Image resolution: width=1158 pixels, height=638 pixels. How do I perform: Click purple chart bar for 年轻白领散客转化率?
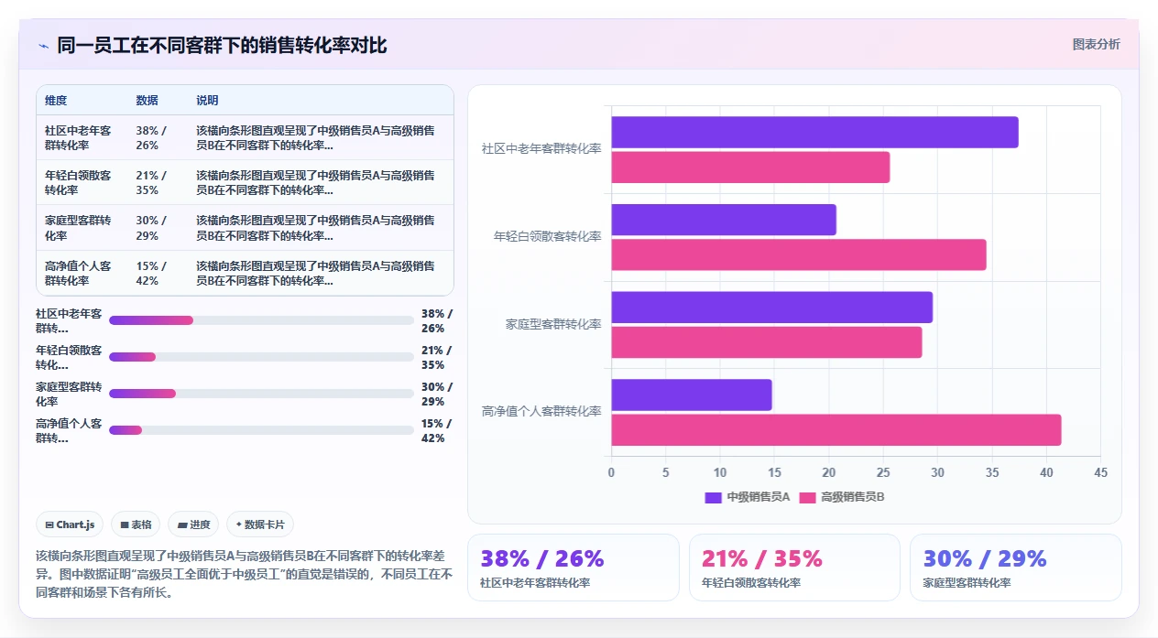[724, 220]
